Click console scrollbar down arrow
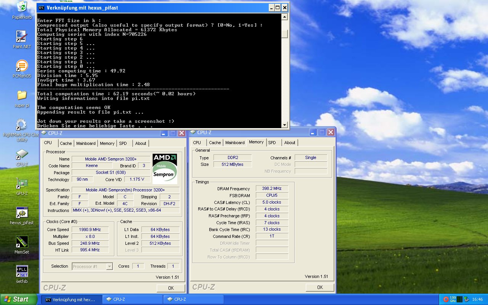The width and height of the screenshot is (488, 305). click(284, 125)
